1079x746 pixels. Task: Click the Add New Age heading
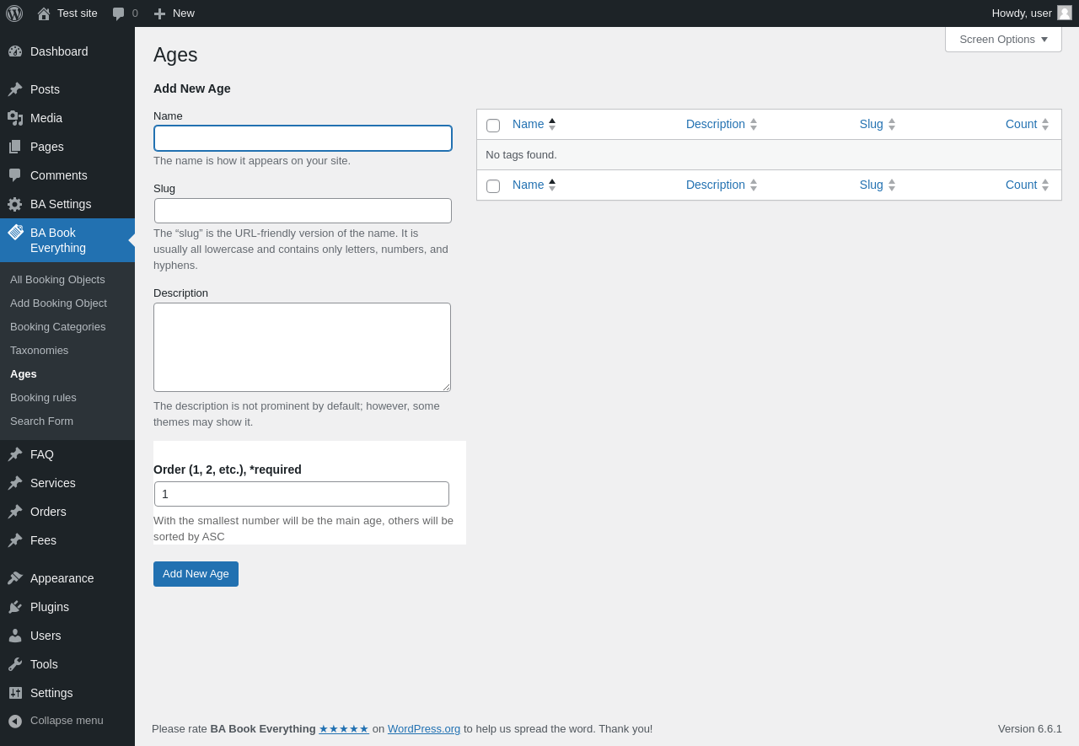tap(192, 89)
